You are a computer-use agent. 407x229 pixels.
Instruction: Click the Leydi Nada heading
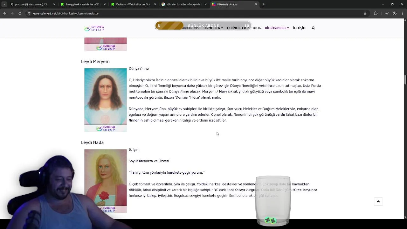(x=92, y=142)
